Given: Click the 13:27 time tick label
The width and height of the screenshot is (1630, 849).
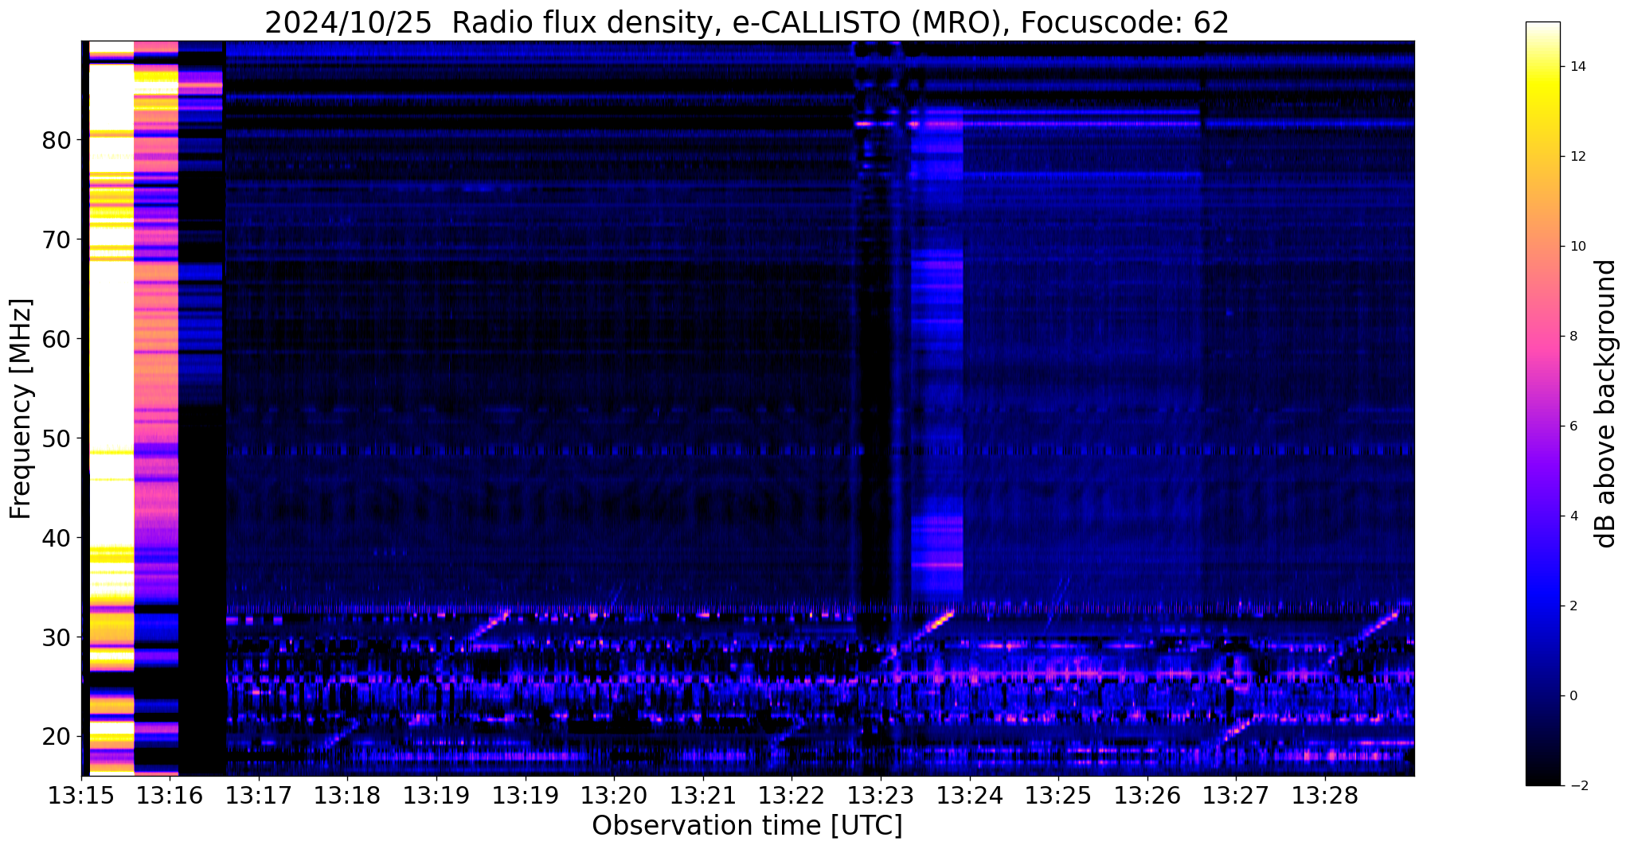Looking at the screenshot, I should click(1236, 796).
